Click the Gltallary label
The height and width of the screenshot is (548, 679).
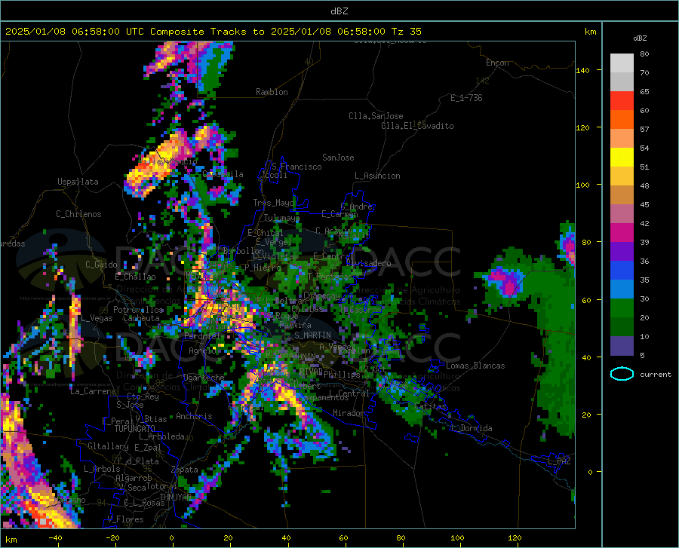pyautogui.click(x=108, y=446)
